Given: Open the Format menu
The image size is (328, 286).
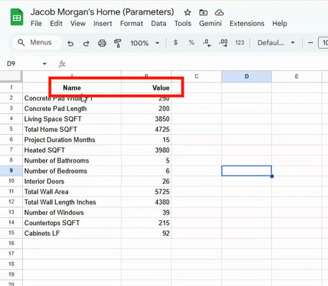Looking at the screenshot, I should [131, 24].
